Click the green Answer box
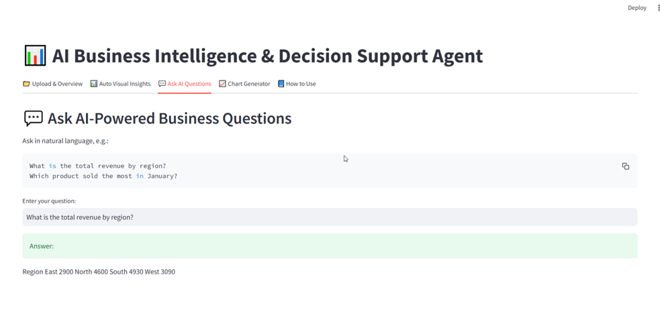660x322 pixels. click(330, 246)
